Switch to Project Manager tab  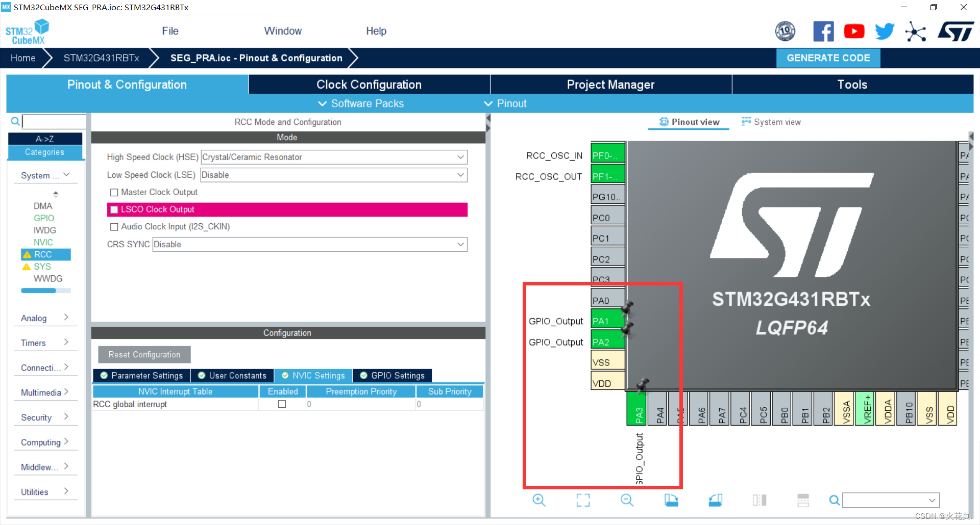[x=611, y=85]
